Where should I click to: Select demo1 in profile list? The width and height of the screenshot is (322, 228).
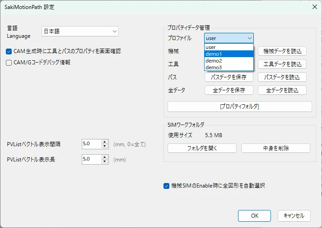(229, 54)
